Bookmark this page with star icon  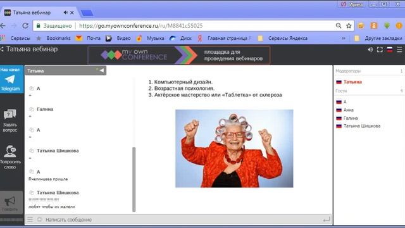coord(349,25)
